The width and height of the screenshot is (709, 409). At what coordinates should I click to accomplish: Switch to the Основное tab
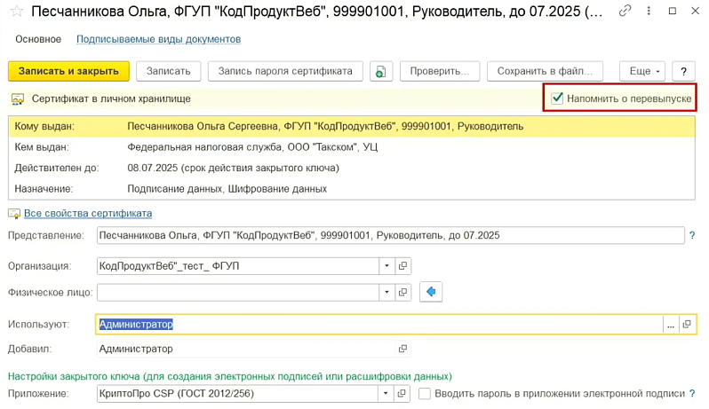[x=38, y=39]
